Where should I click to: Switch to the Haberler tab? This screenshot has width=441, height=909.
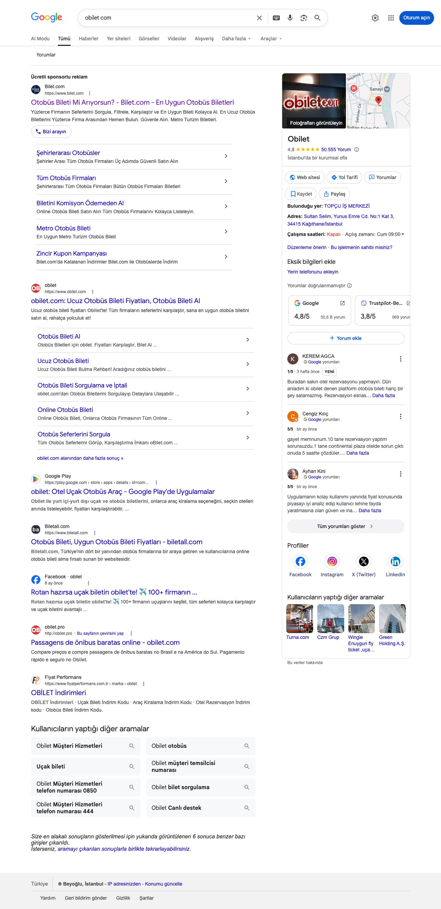[88, 39]
